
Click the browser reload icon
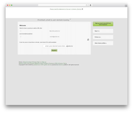pyautogui.click(x=86, y=5)
